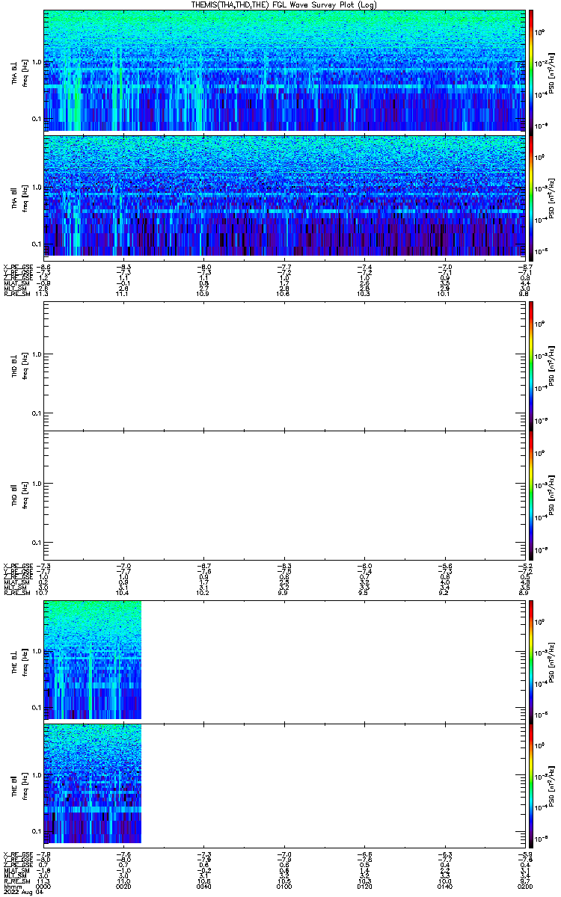Image resolution: width=561 pixels, height=897 pixels.
Task: Click the '1.0' frequency tick on THD B⊥
Action: [36, 354]
